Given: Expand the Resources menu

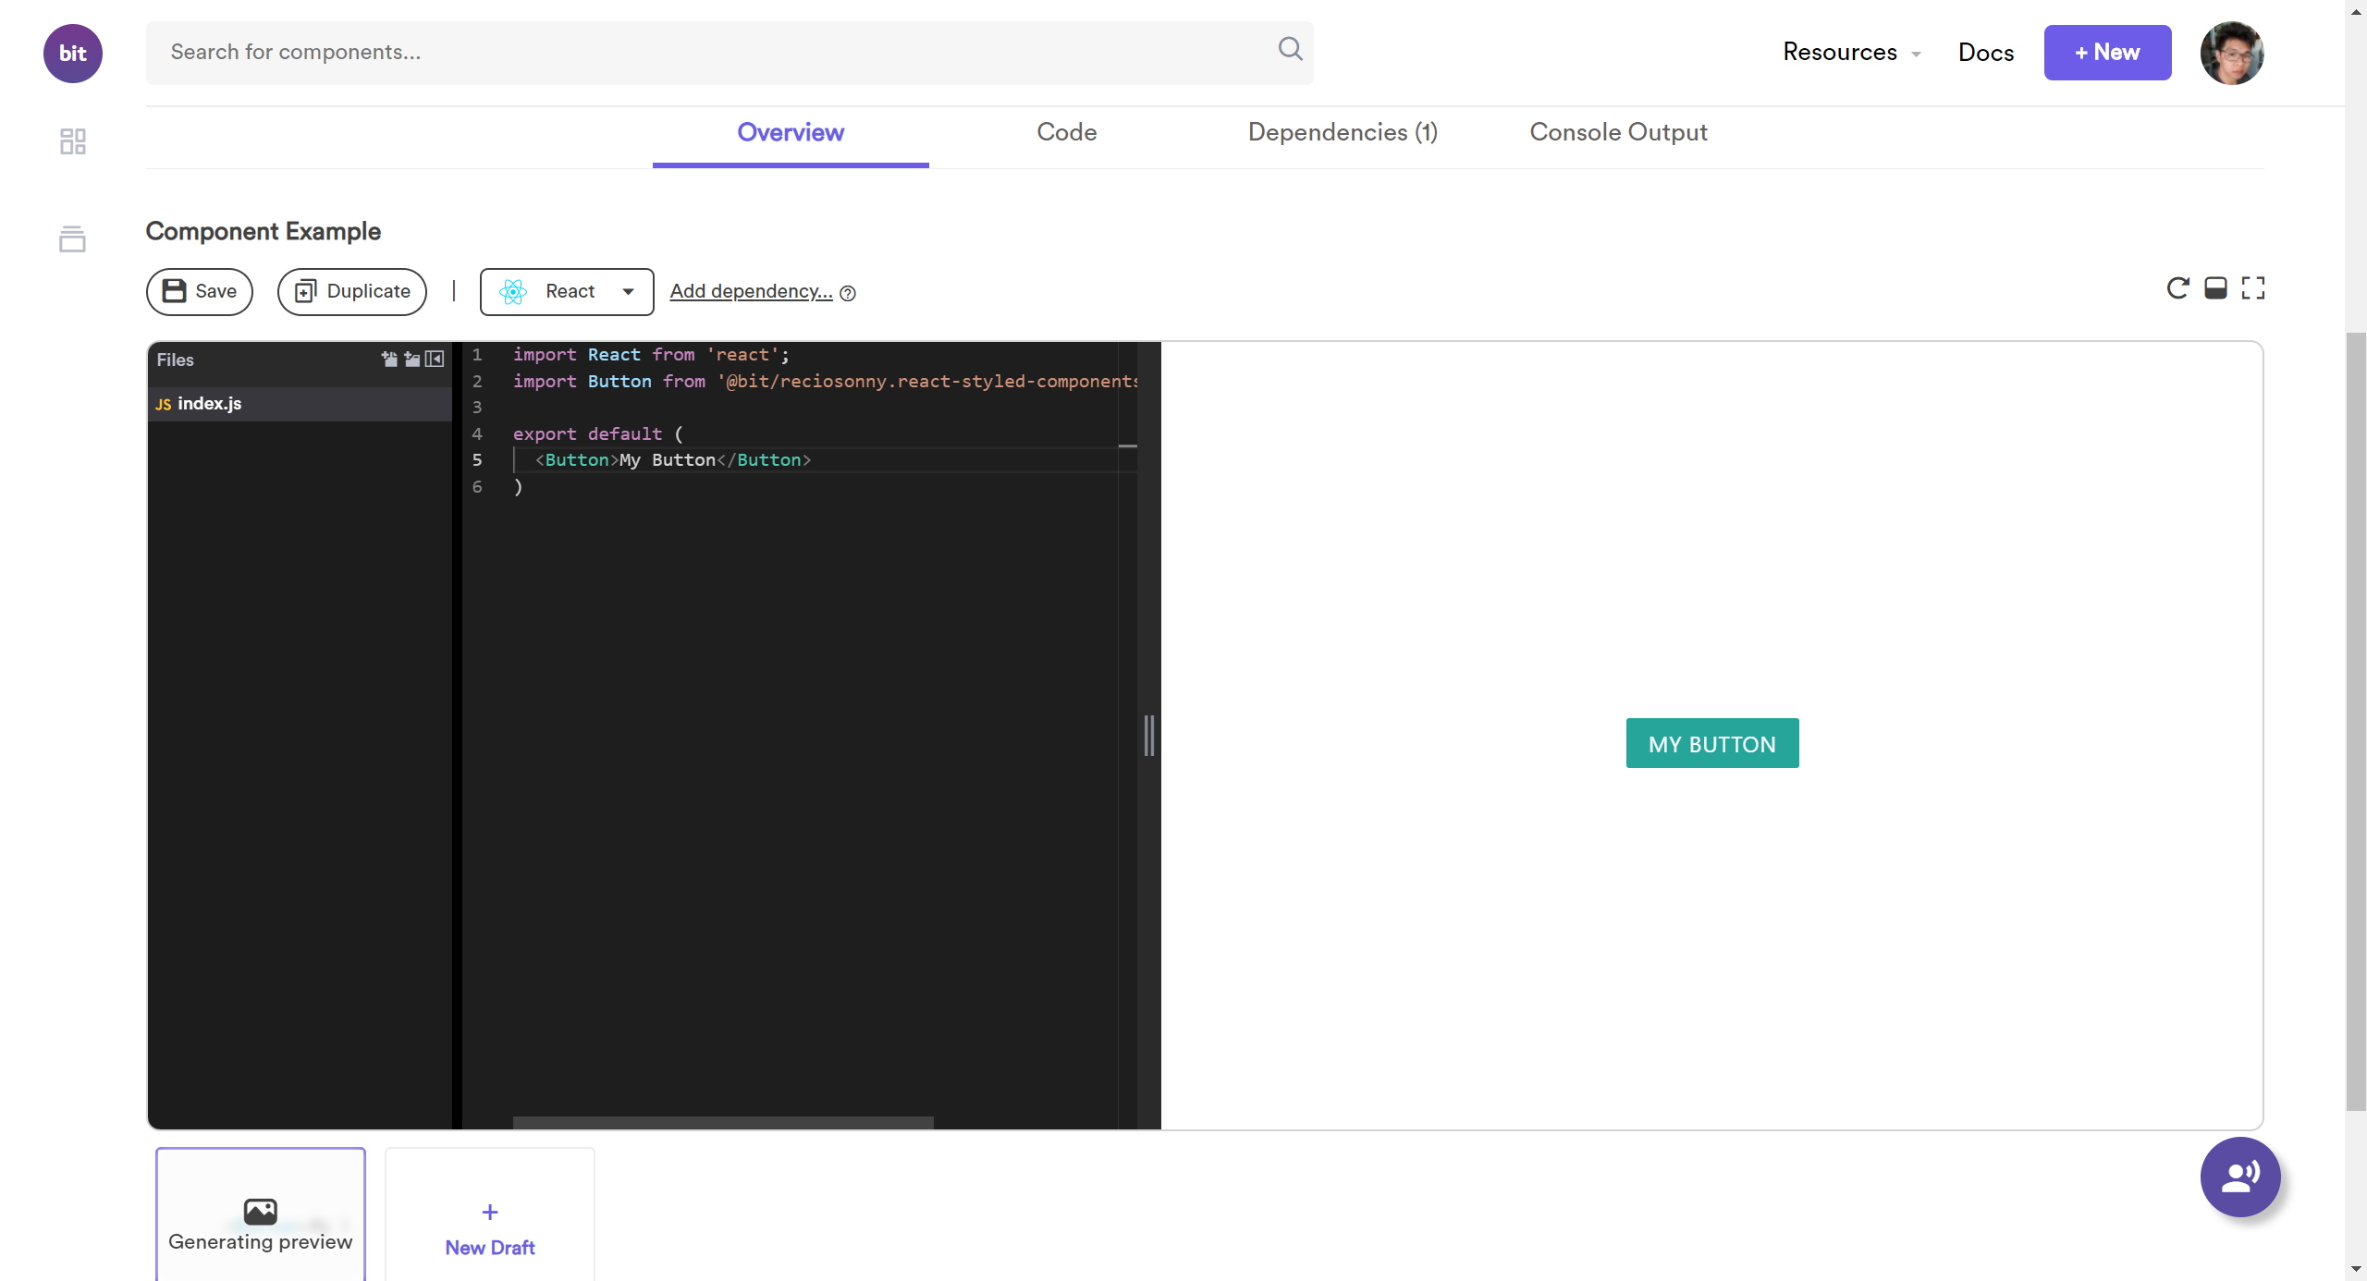Looking at the screenshot, I should [1851, 53].
